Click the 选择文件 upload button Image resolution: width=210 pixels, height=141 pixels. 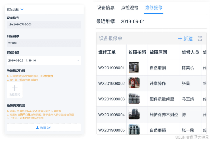pos(44,128)
